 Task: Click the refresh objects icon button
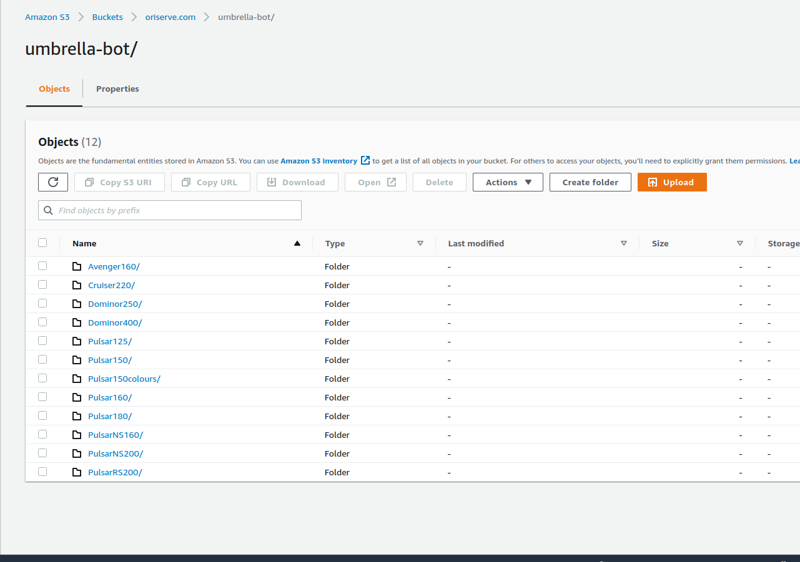coord(53,182)
